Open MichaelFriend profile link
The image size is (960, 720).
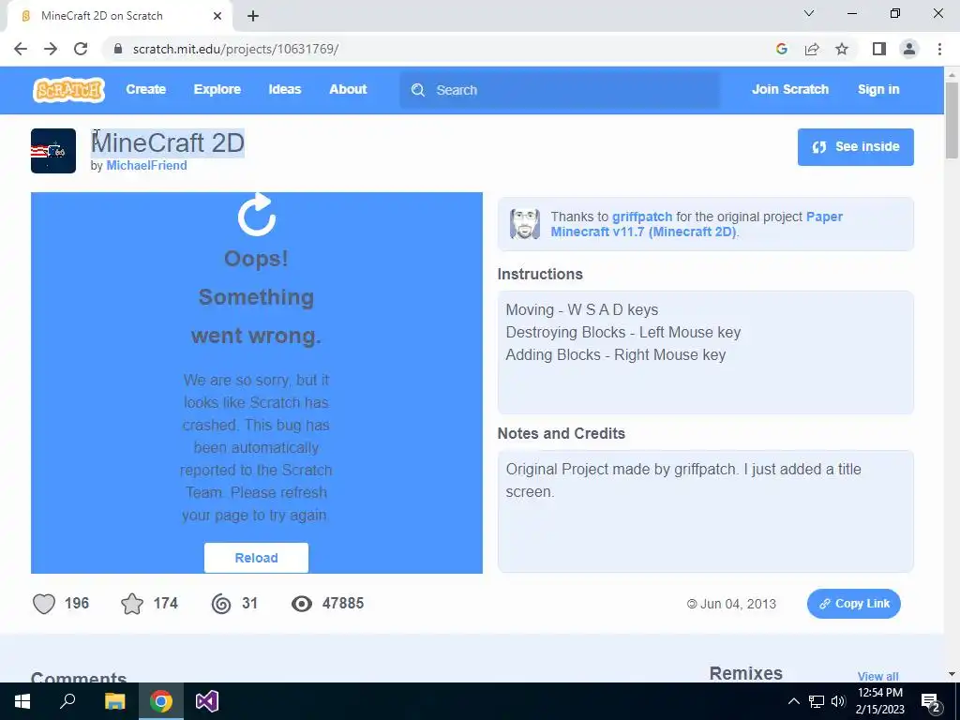(146, 165)
